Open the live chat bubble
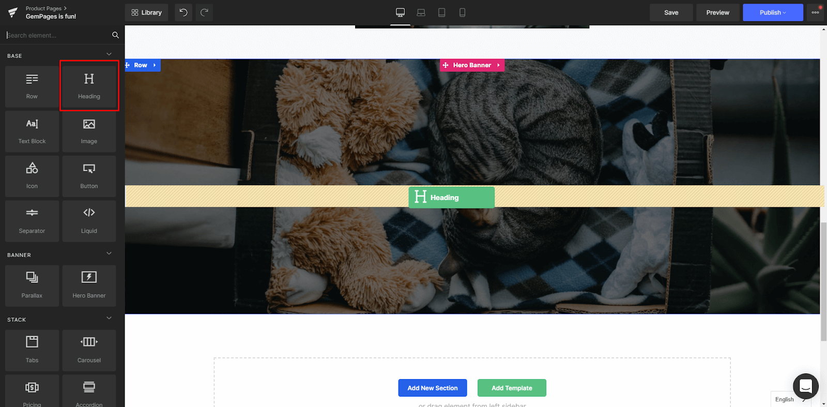The height and width of the screenshot is (407, 827). click(805, 386)
